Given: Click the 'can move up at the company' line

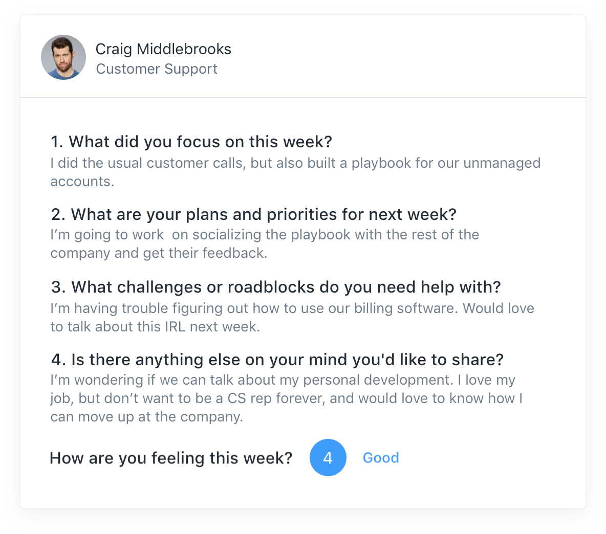Looking at the screenshot, I should 146,417.
